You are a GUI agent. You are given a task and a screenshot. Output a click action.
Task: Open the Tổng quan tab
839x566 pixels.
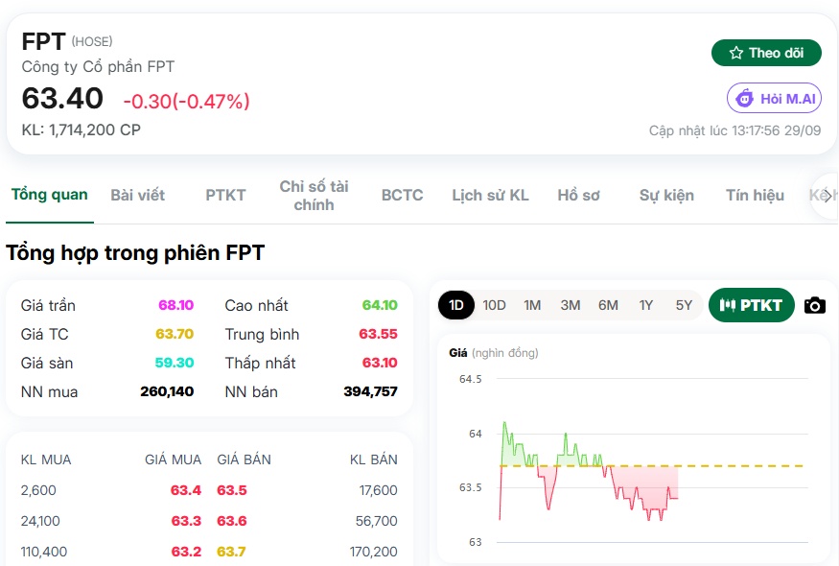pos(50,195)
